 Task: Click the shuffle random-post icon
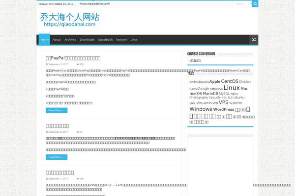(x=253, y=40)
